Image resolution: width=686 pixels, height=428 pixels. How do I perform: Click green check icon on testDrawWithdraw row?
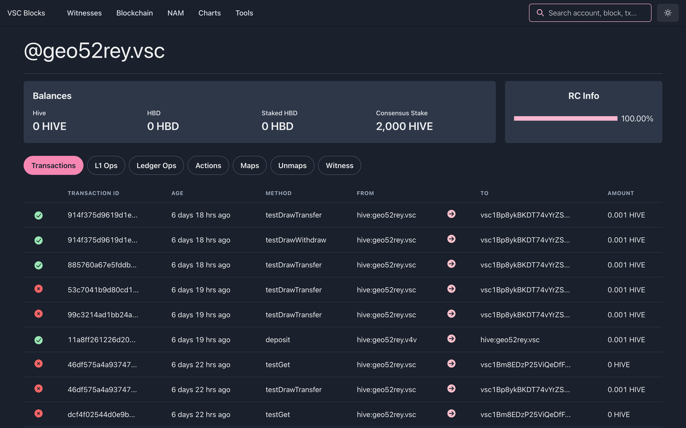(39, 241)
